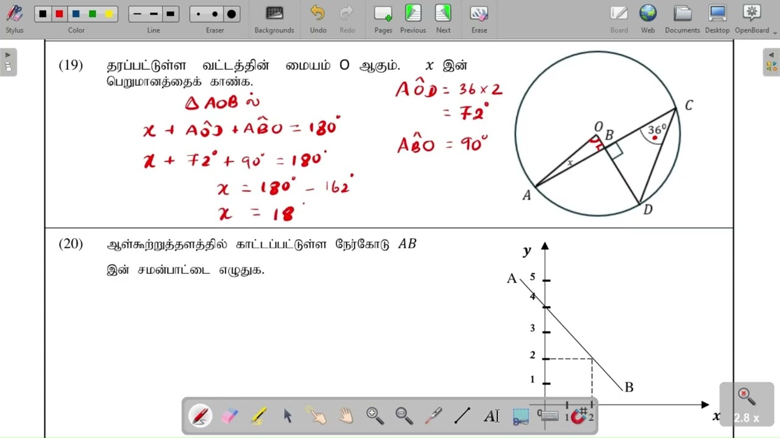Open the Backgrounds options
This screenshot has height=438, width=780.
pos(274,18)
